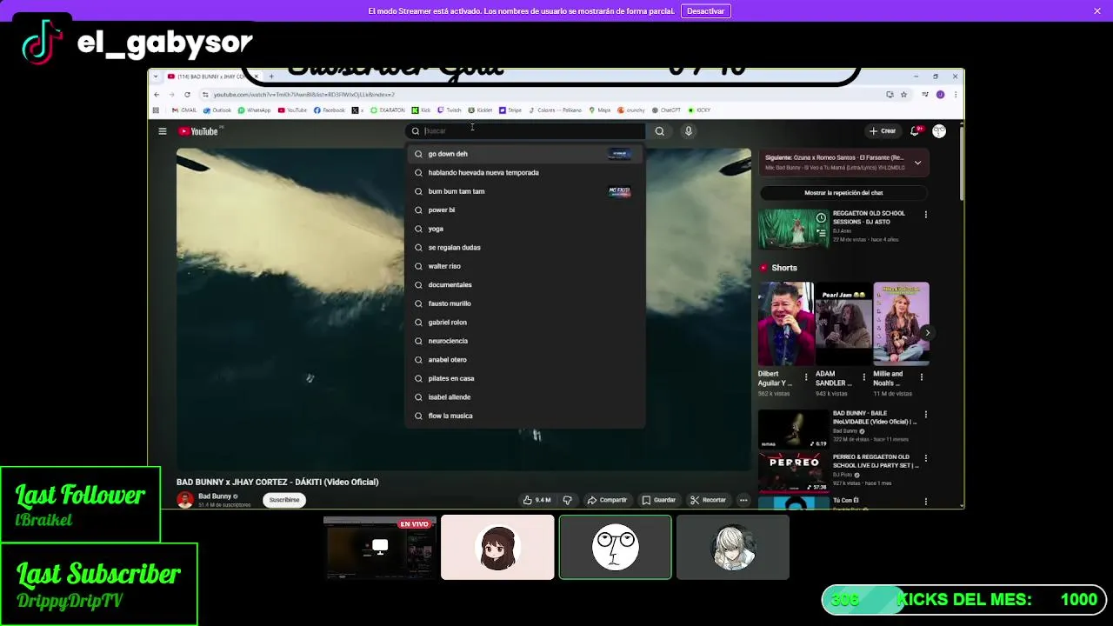Screen dimensions: 1113x626
Task: Open the Kick bookmark
Action: [x=422, y=110]
